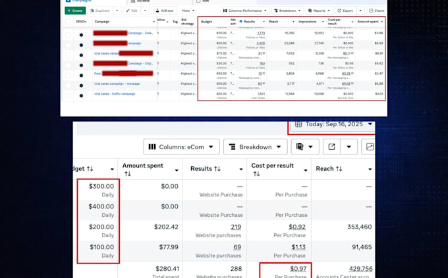The width and height of the screenshot is (448, 278).
Task: Open Results column menu in upper table
Action: (x=264, y=22)
